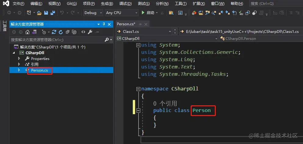Open the Any CPU platform dropdown
This screenshot has height=144, width=303.
point(122,13)
